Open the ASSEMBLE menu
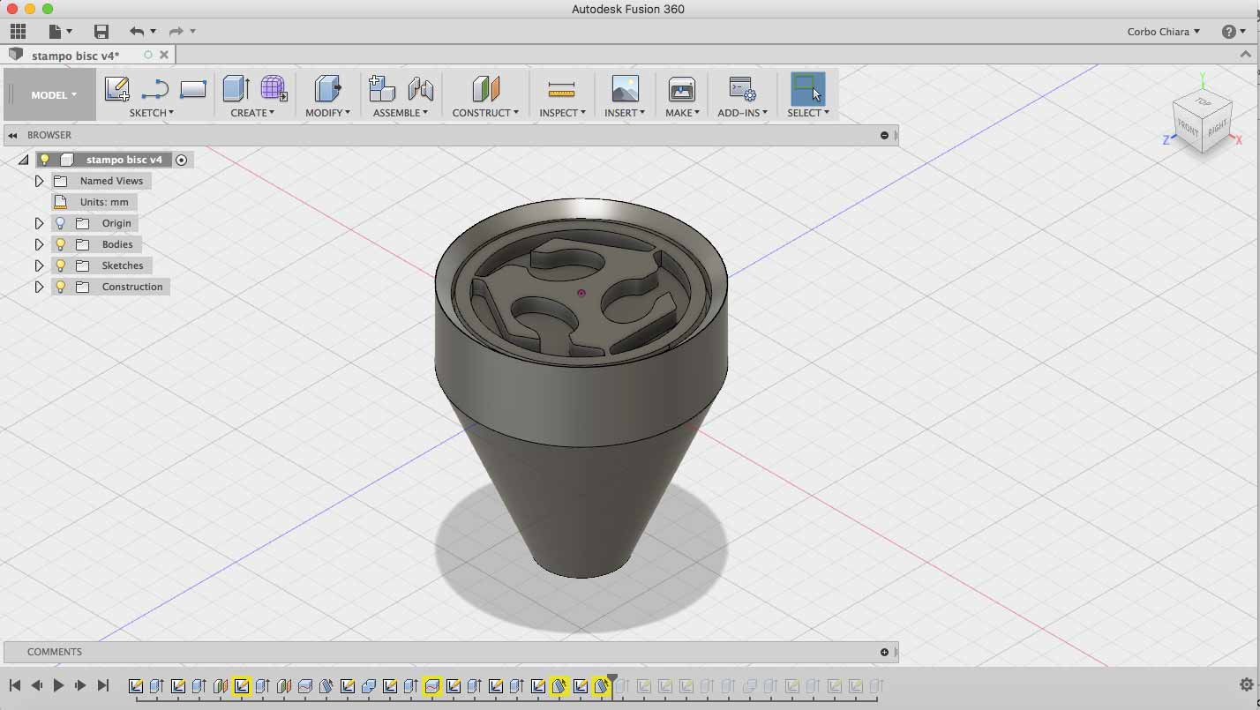Screen dimensions: 1260x710 pyautogui.click(x=401, y=113)
